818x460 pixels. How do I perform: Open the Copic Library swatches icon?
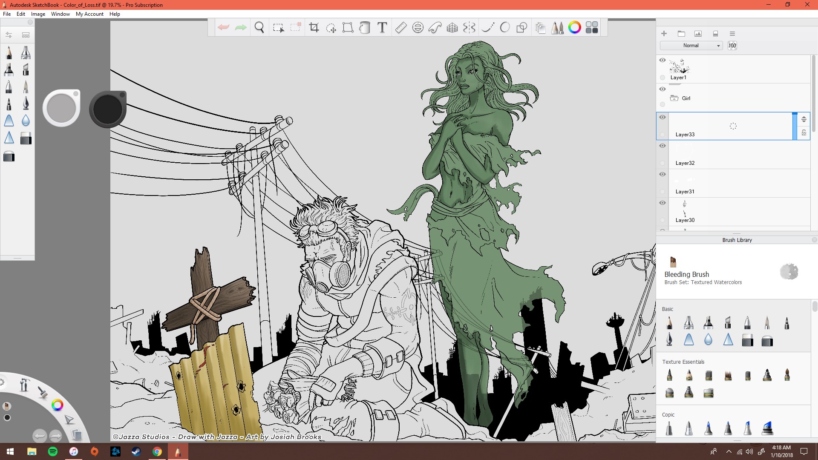(x=592, y=28)
